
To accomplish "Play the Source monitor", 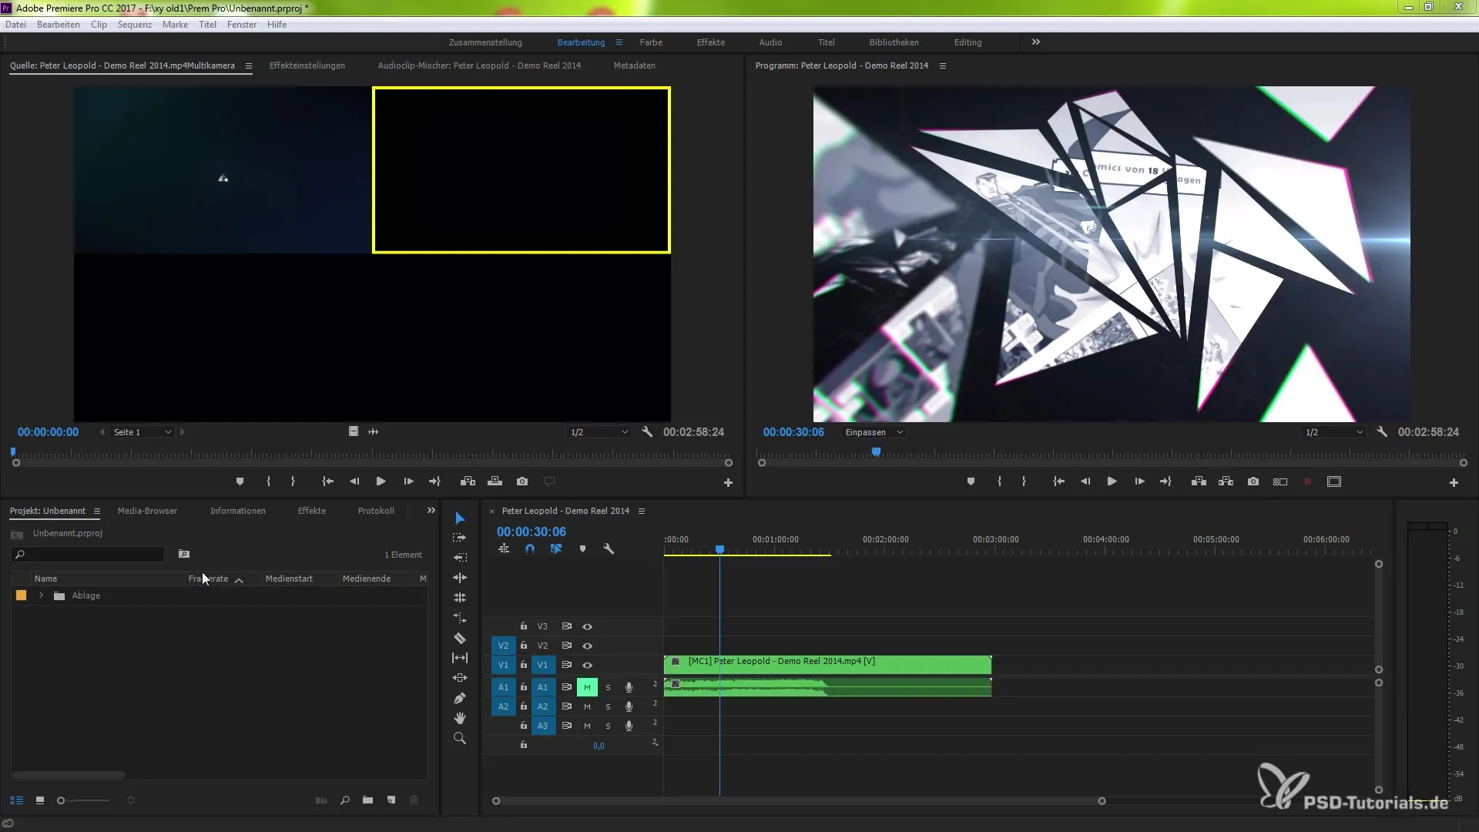I will click(381, 481).
